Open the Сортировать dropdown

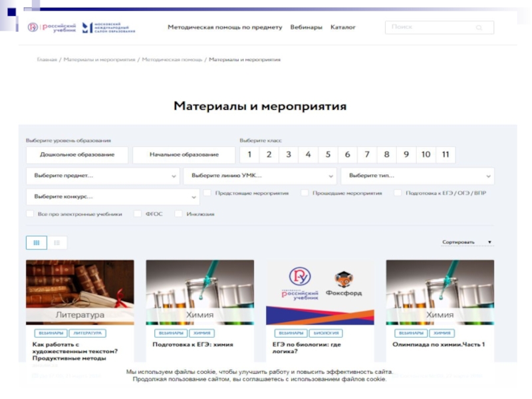pos(467,242)
